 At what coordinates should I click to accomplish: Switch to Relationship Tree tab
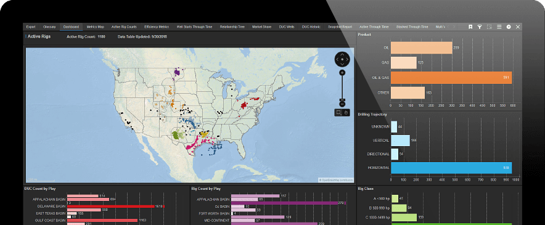[x=232, y=27]
